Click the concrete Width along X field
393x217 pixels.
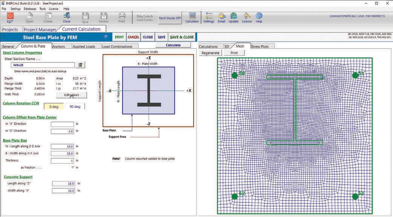click(64, 191)
